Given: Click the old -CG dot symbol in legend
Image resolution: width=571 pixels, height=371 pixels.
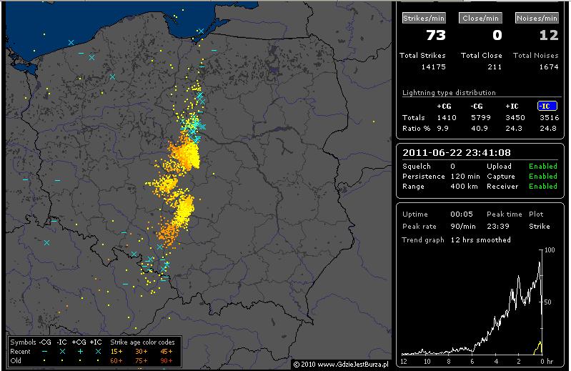Looking at the screenshot, I should tap(45, 360).
